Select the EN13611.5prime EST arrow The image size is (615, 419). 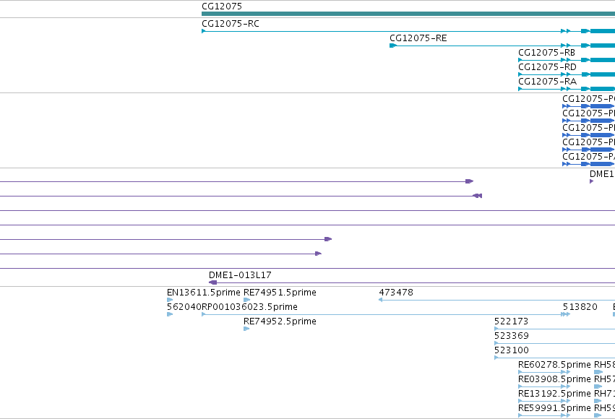[x=170, y=300]
